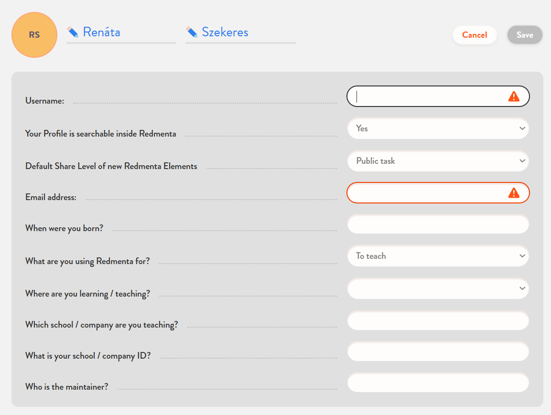The width and height of the screenshot is (551, 415).
Task: Click the 'Email address:' label text
Action: 51,197
